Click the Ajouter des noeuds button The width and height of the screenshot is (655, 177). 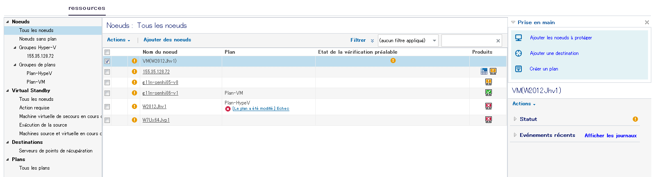click(x=167, y=40)
